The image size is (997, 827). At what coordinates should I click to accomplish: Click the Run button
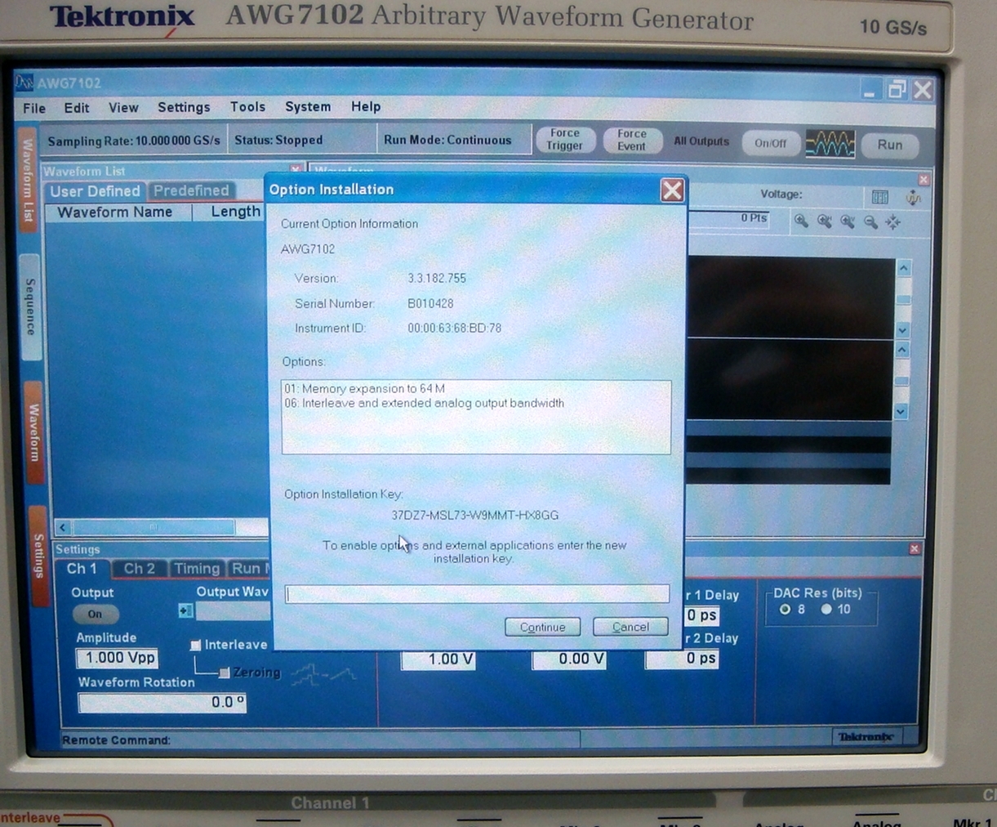pyautogui.click(x=890, y=145)
